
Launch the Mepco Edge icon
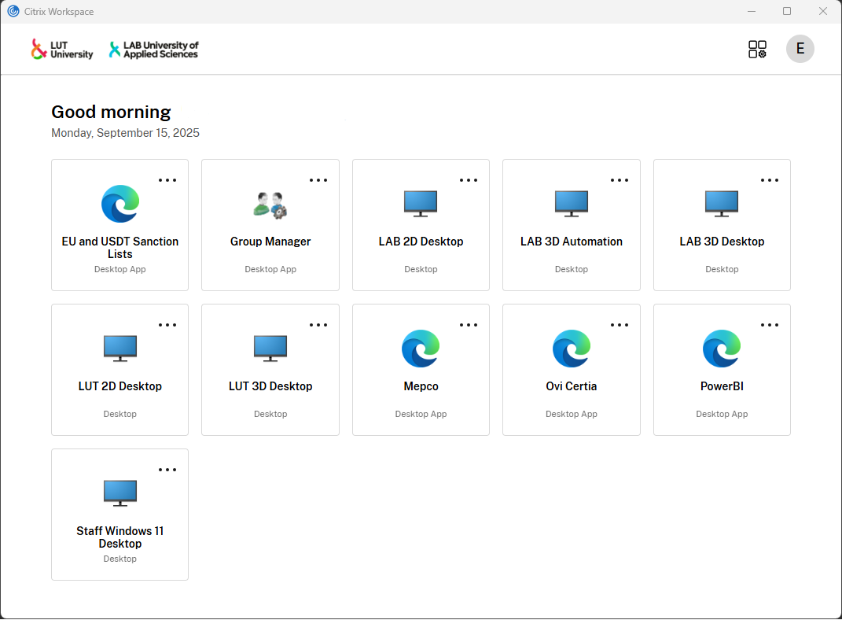pyautogui.click(x=421, y=349)
